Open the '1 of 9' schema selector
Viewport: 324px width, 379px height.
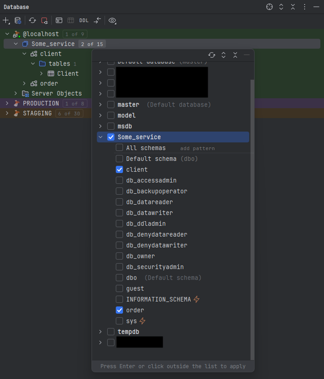pos(75,34)
